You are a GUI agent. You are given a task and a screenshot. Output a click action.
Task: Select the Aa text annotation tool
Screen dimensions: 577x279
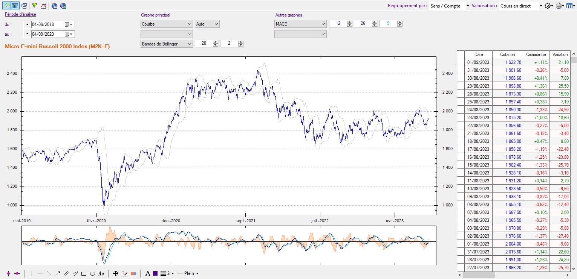pos(101,274)
